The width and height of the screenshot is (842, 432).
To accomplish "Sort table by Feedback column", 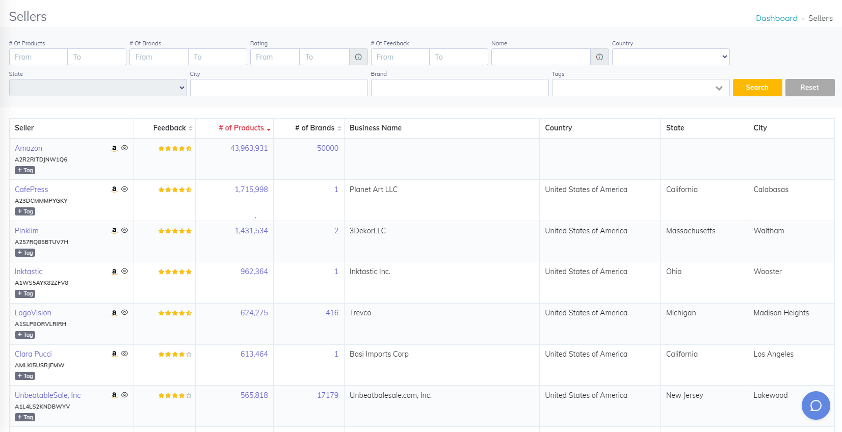I will point(173,128).
